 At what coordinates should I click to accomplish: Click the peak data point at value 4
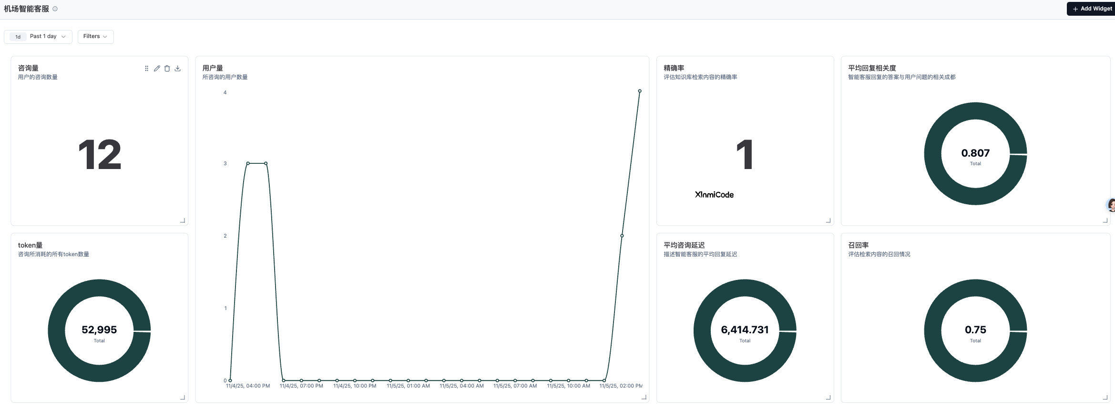[640, 91]
